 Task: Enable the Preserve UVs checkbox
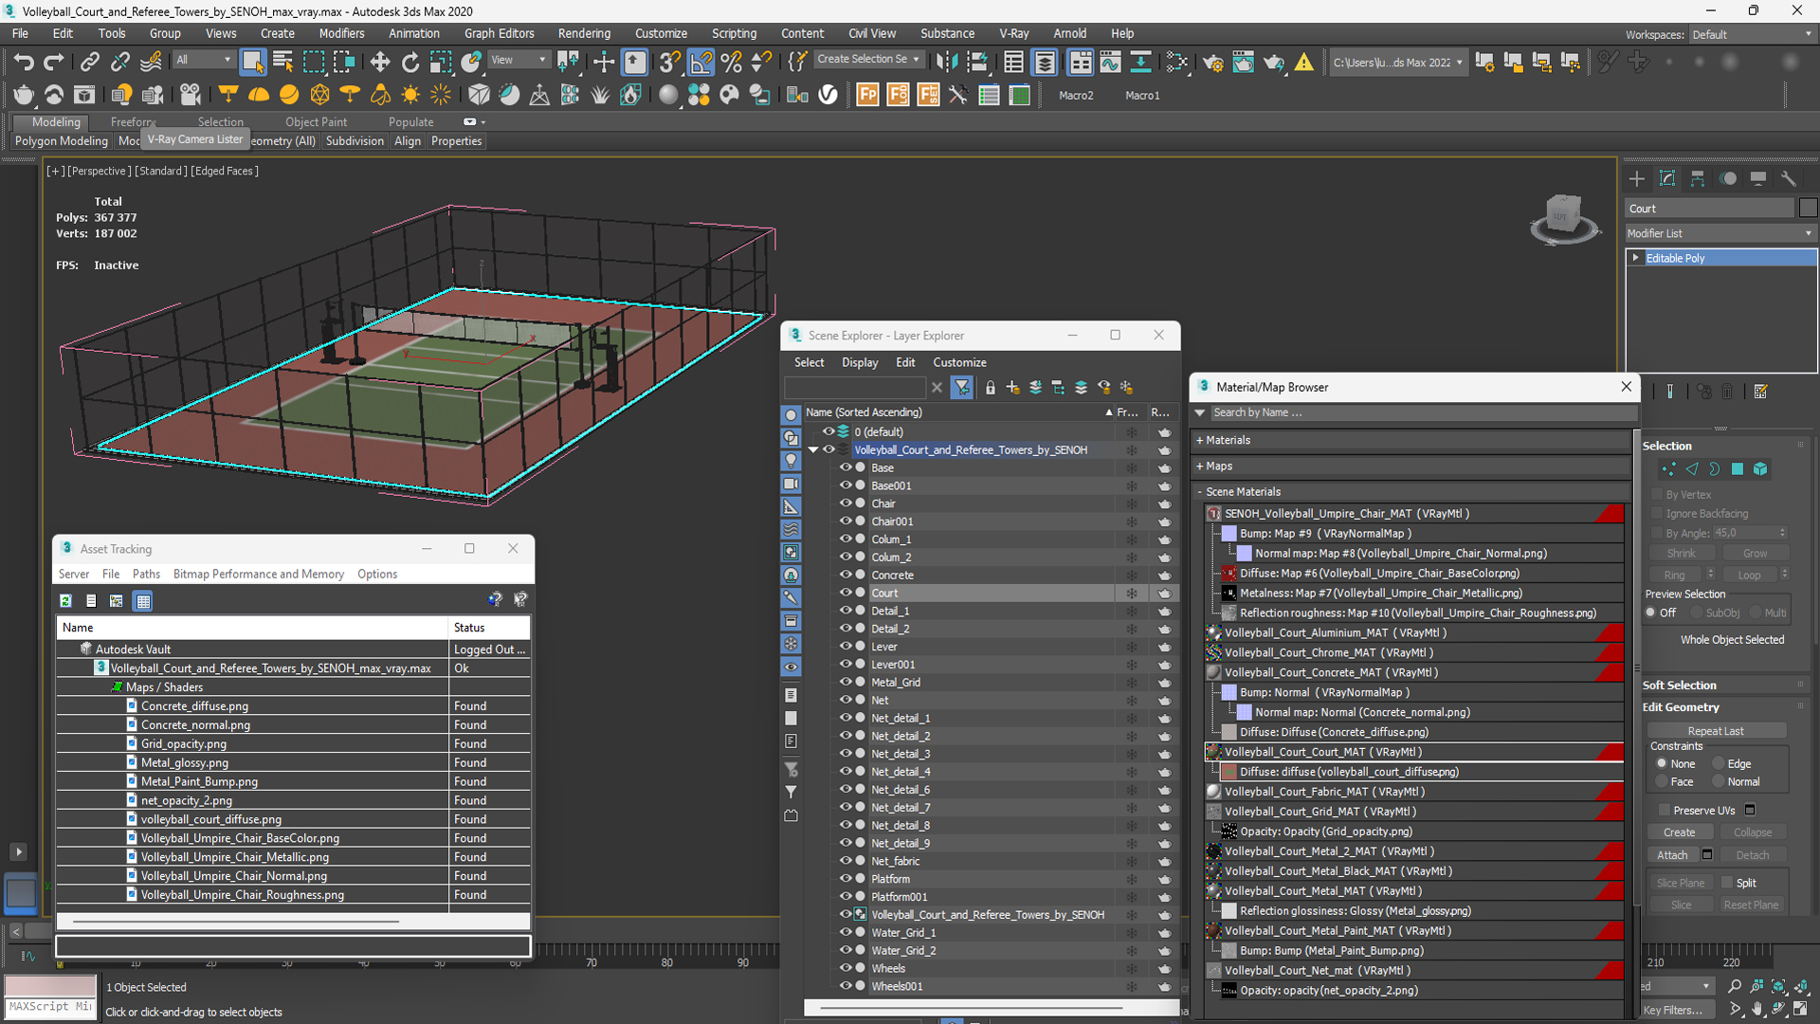click(1664, 811)
